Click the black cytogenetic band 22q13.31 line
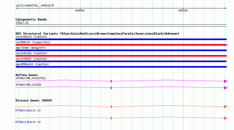Screen dimensions: 234x130 pos(121,25)
